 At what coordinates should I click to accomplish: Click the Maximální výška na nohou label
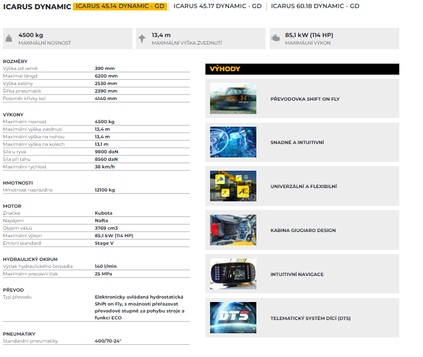pyautogui.click(x=34, y=137)
